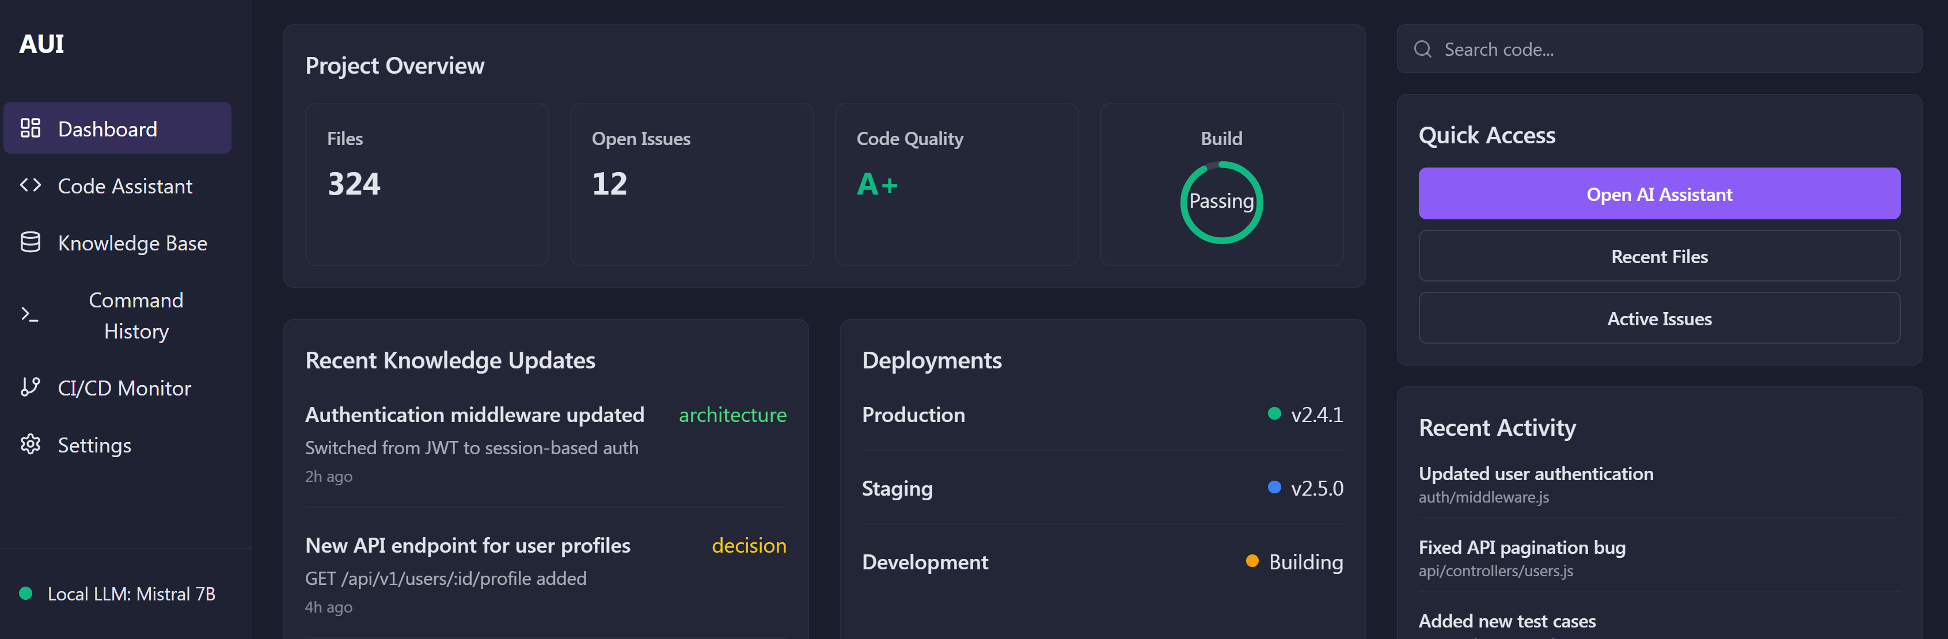Click the Dashboard grid icon
Image resolution: width=1948 pixels, height=639 pixels.
coord(31,128)
